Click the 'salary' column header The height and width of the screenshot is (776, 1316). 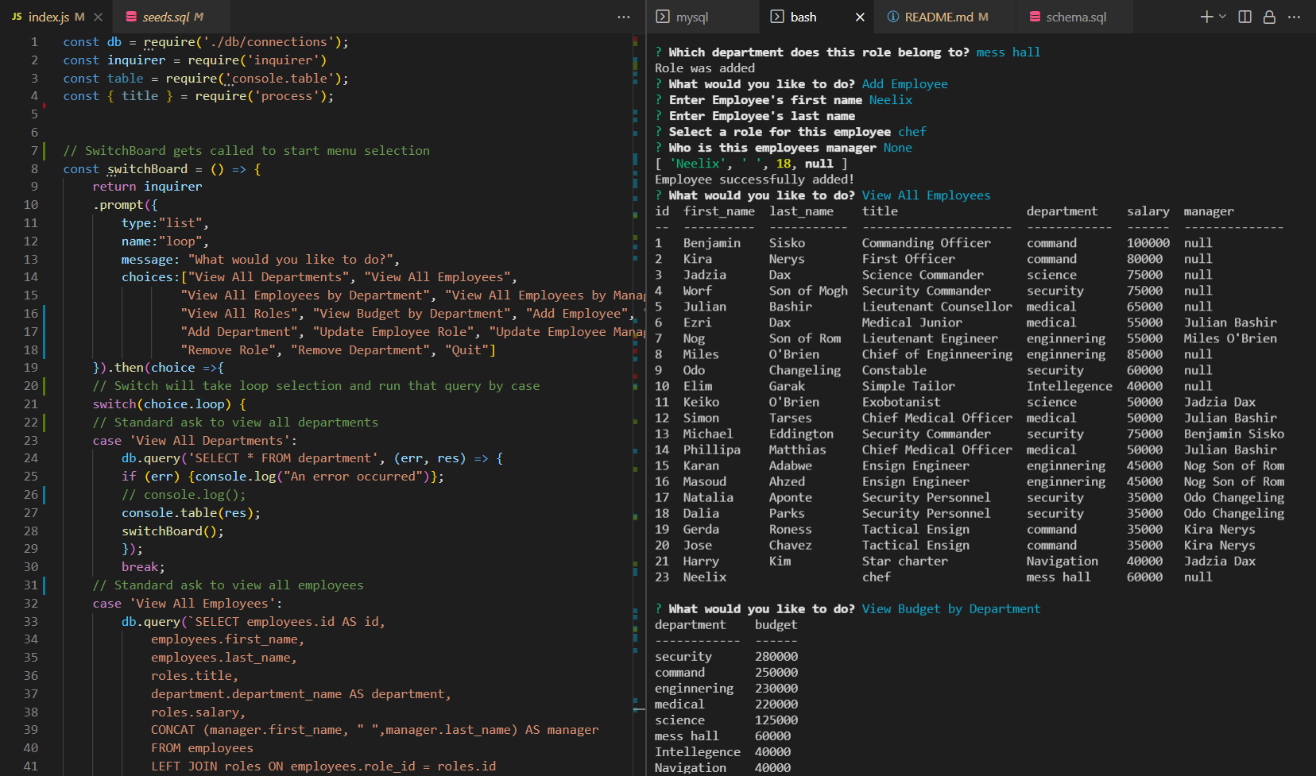click(x=1148, y=211)
